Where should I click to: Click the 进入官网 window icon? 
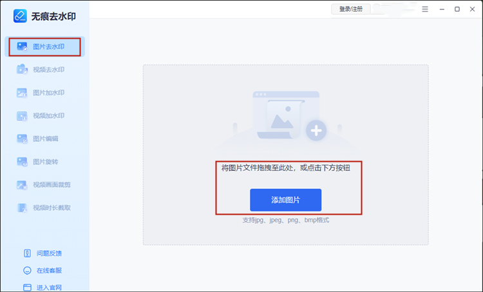coord(27,287)
